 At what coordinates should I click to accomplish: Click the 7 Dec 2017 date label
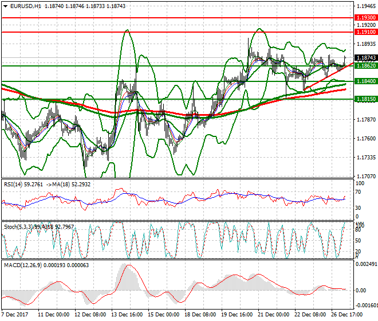pyautogui.click(x=15, y=315)
